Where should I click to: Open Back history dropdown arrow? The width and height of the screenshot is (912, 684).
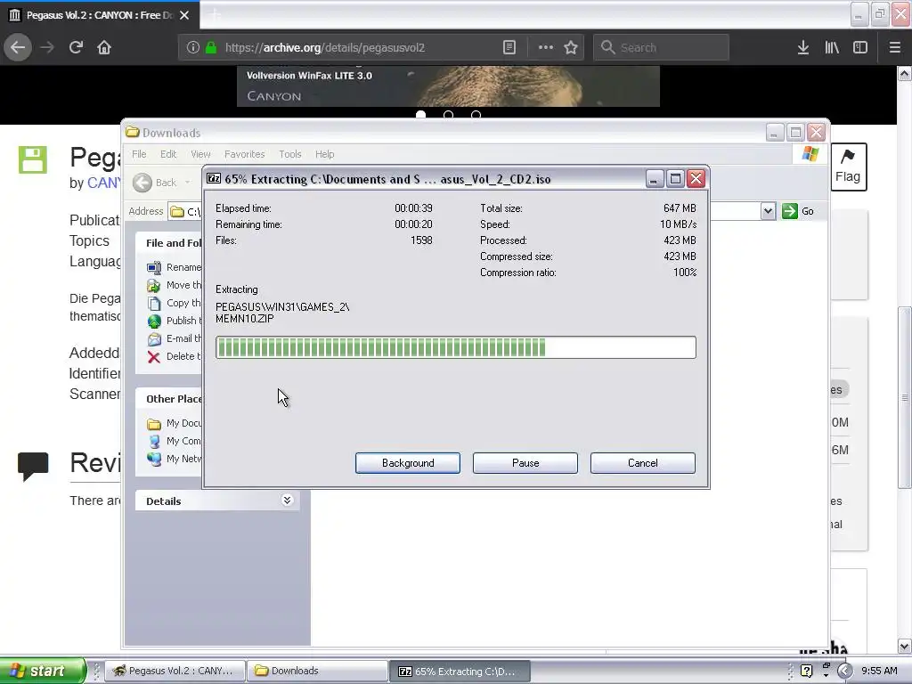pyautogui.click(x=187, y=183)
